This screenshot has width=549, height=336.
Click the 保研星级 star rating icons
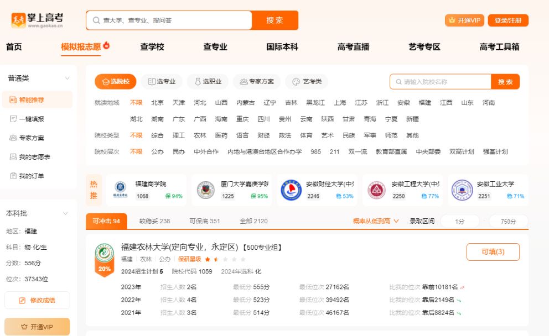coord(225,259)
